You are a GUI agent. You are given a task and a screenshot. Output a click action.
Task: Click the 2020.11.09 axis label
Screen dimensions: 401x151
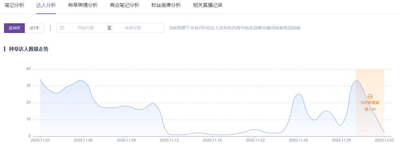point(125,140)
